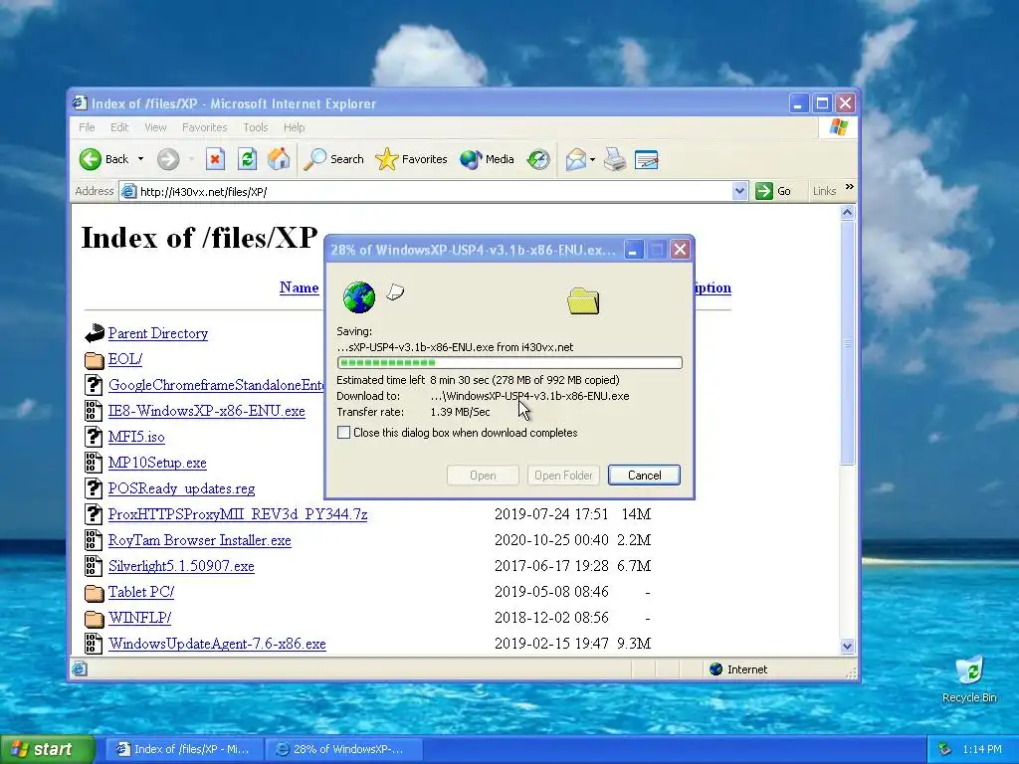This screenshot has height=764, width=1019.
Task: Click the GoogleChromeframeStandalone link
Action: [216, 385]
